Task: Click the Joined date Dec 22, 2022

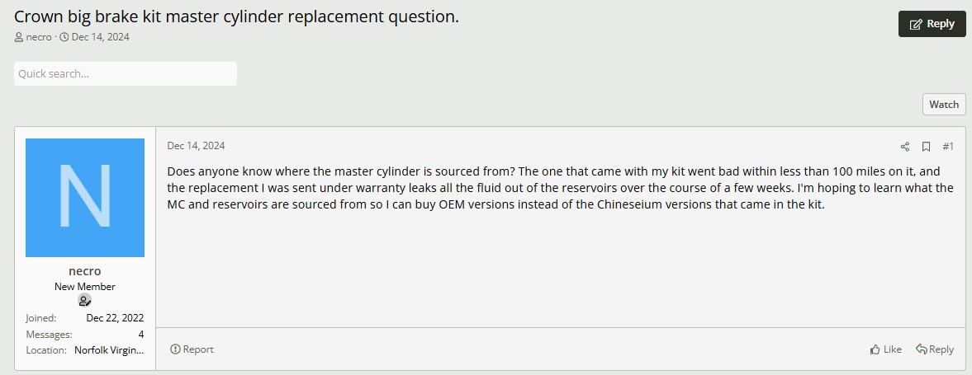Action: (115, 318)
